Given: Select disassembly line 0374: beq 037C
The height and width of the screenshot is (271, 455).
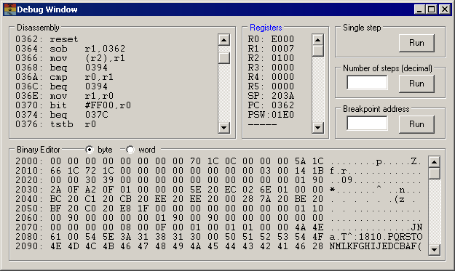Looking at the screenshot, I should click(x=61, y=115).
